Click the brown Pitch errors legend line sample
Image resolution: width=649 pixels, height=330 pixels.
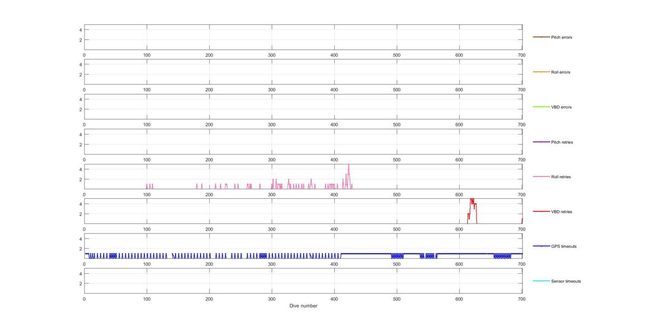(541, 37)
